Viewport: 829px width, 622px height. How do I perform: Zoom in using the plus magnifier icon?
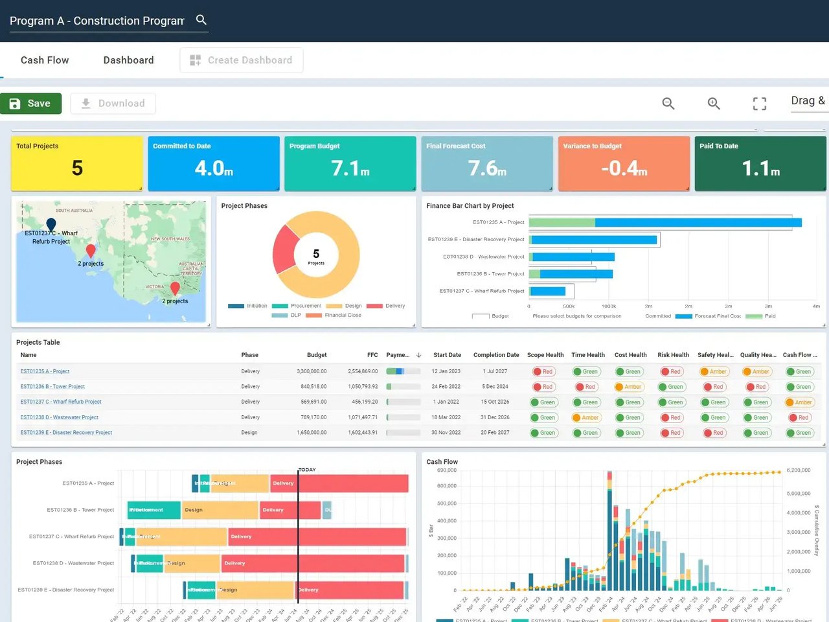click(x=714, y=104)
